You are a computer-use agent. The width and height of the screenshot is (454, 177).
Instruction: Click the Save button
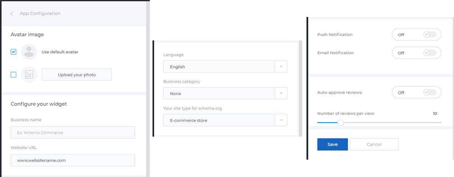[x=333, y=144]
